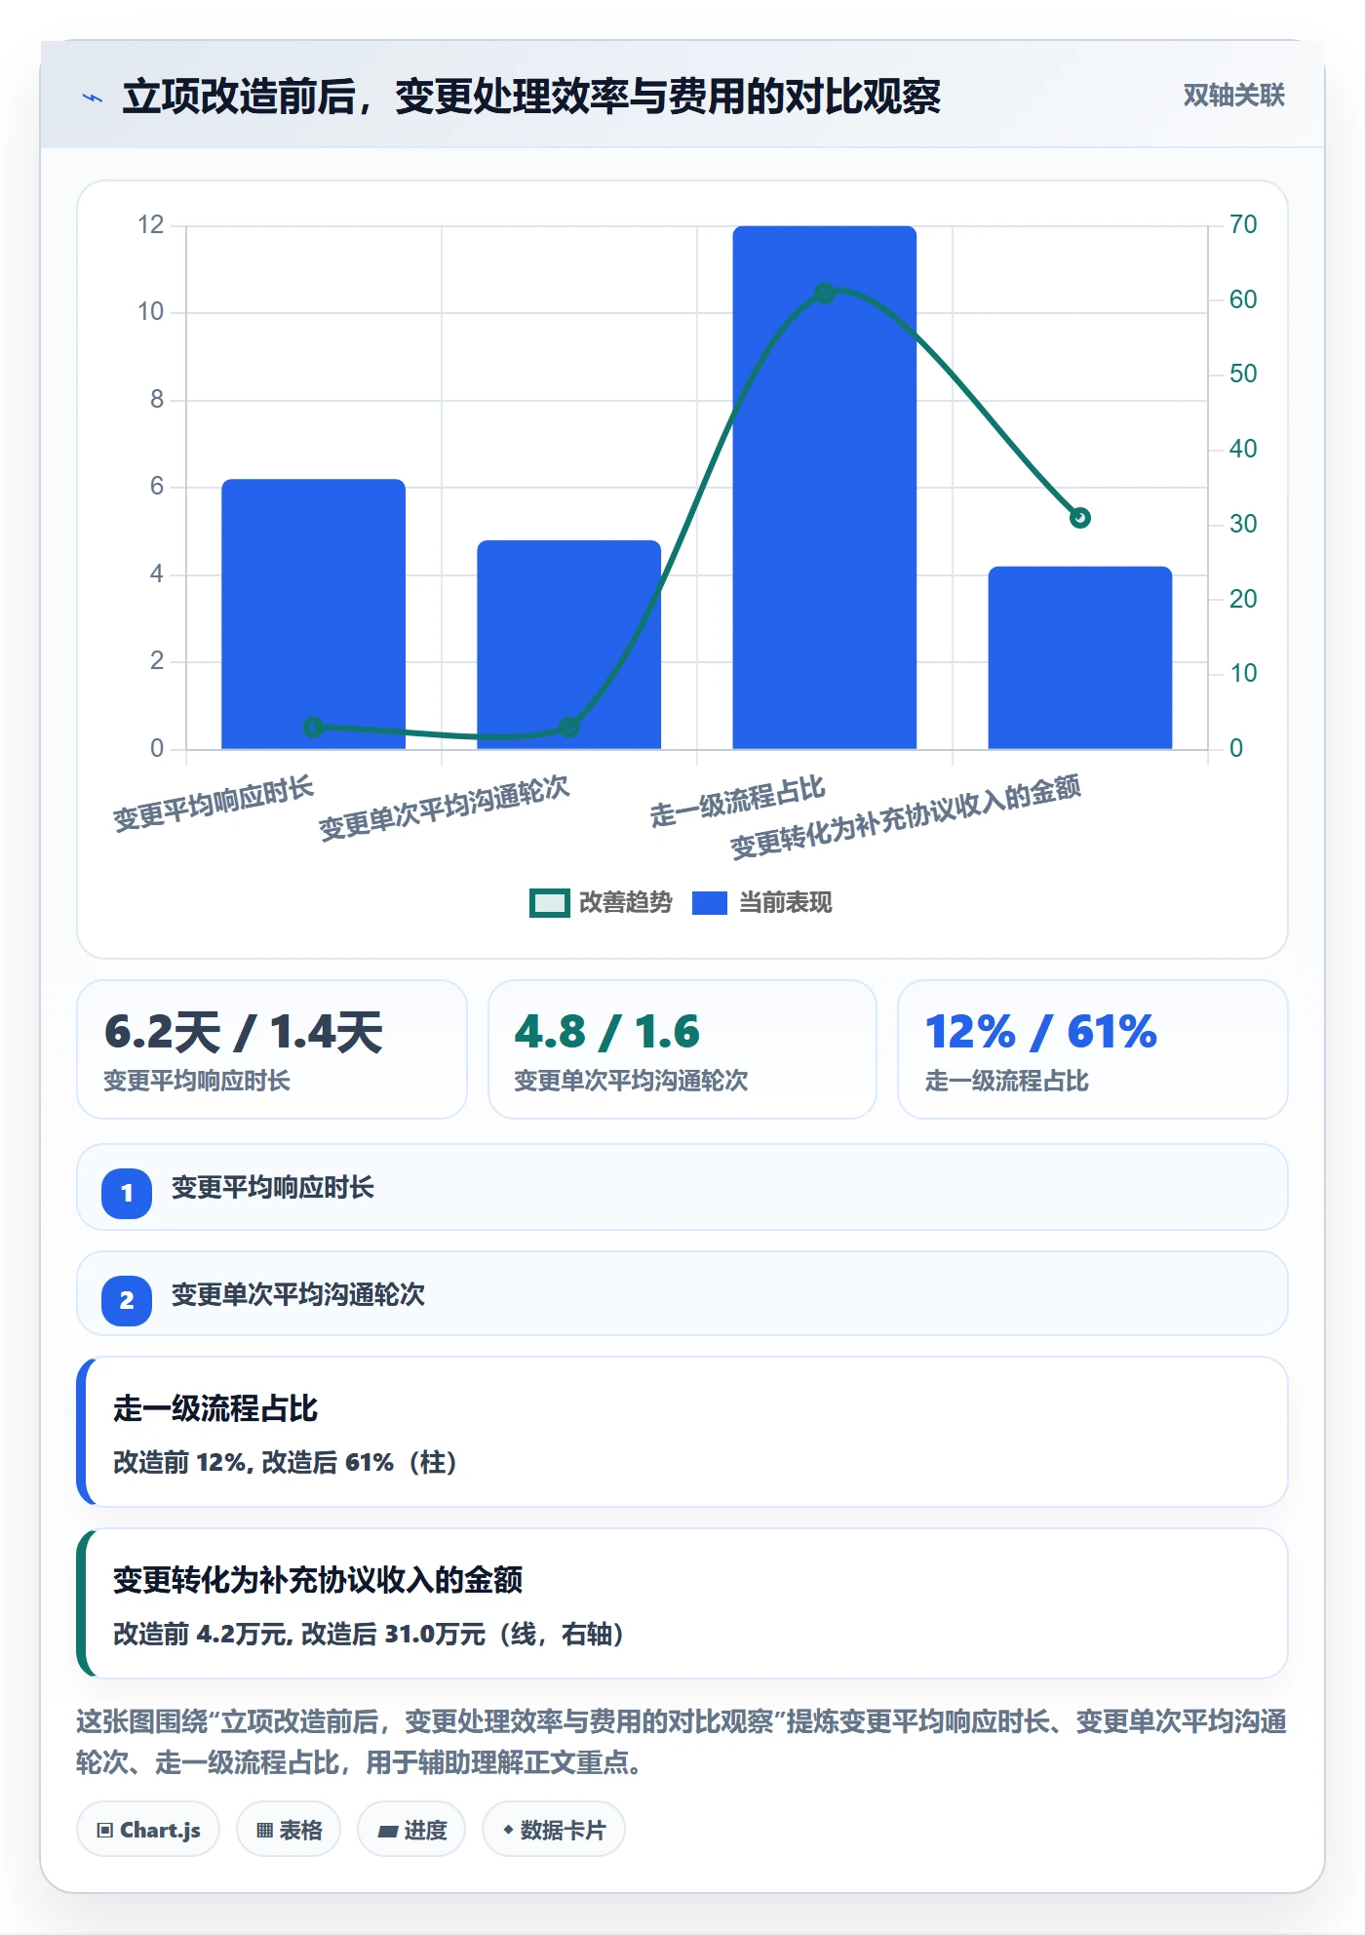This screenshot has width=1365, height=1935.
Task: Select the 数据卡片 tag chip
Action: [553, 1830]
